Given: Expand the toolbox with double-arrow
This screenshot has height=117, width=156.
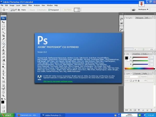Looking at the screenshot, I should tap(1, 14).
